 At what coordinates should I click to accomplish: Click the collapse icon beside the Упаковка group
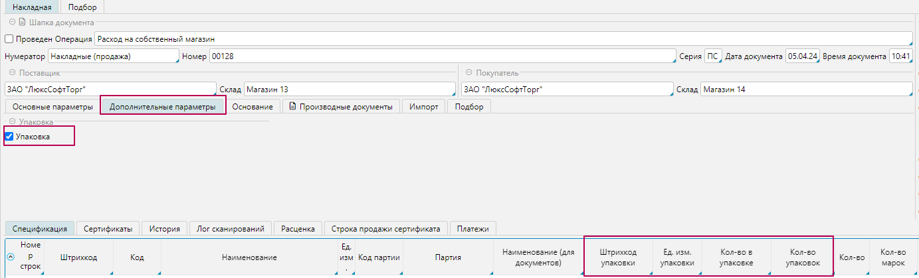point(12,122)
